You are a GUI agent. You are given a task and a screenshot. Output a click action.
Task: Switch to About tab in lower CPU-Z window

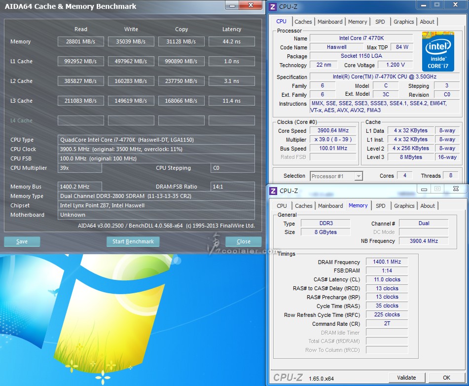point(428,206)
